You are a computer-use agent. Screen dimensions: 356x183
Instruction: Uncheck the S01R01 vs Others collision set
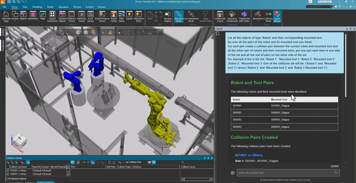[x=8, y=170]
